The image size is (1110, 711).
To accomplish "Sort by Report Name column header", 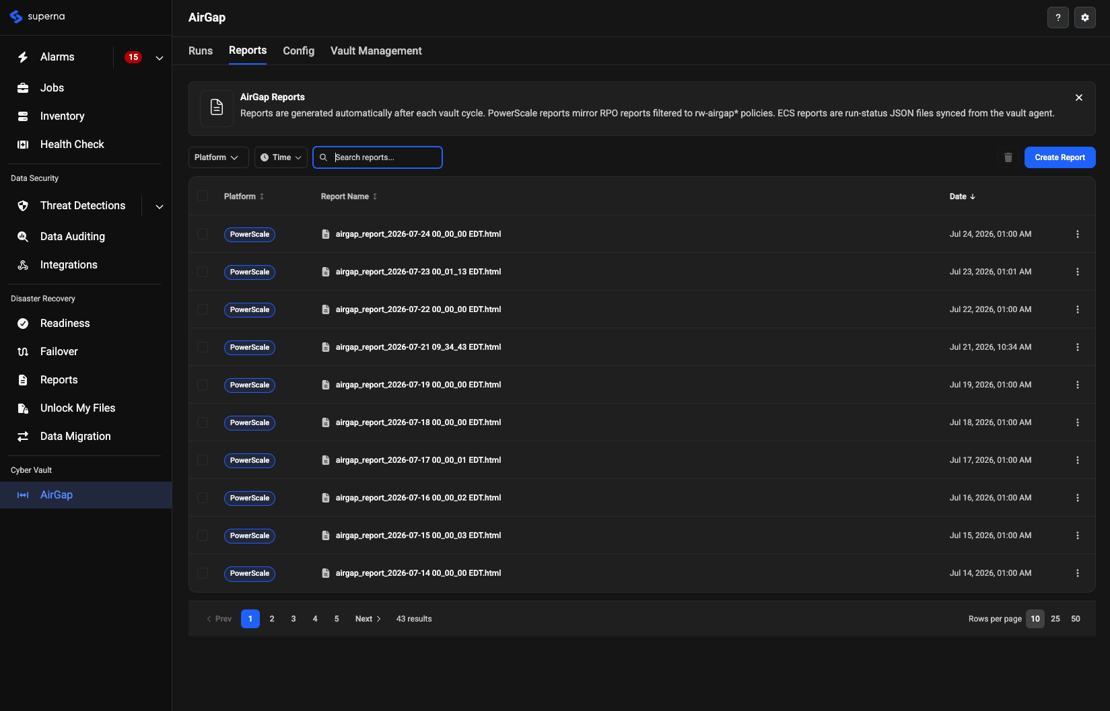I will [349, 196].
